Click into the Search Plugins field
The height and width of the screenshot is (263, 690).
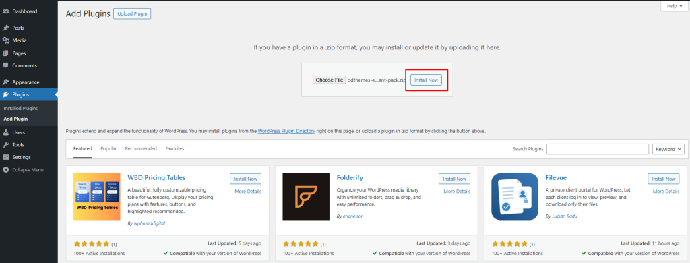point(598,149)
